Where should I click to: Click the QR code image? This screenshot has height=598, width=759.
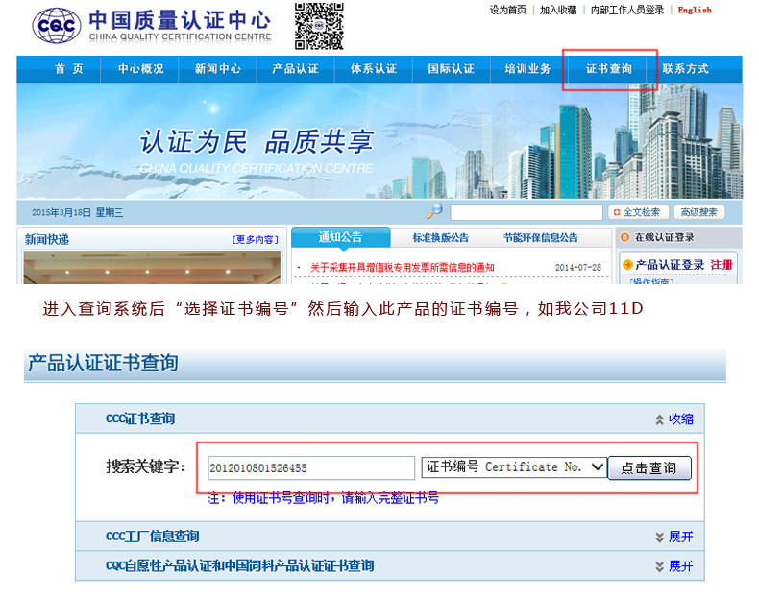point(318,26)
